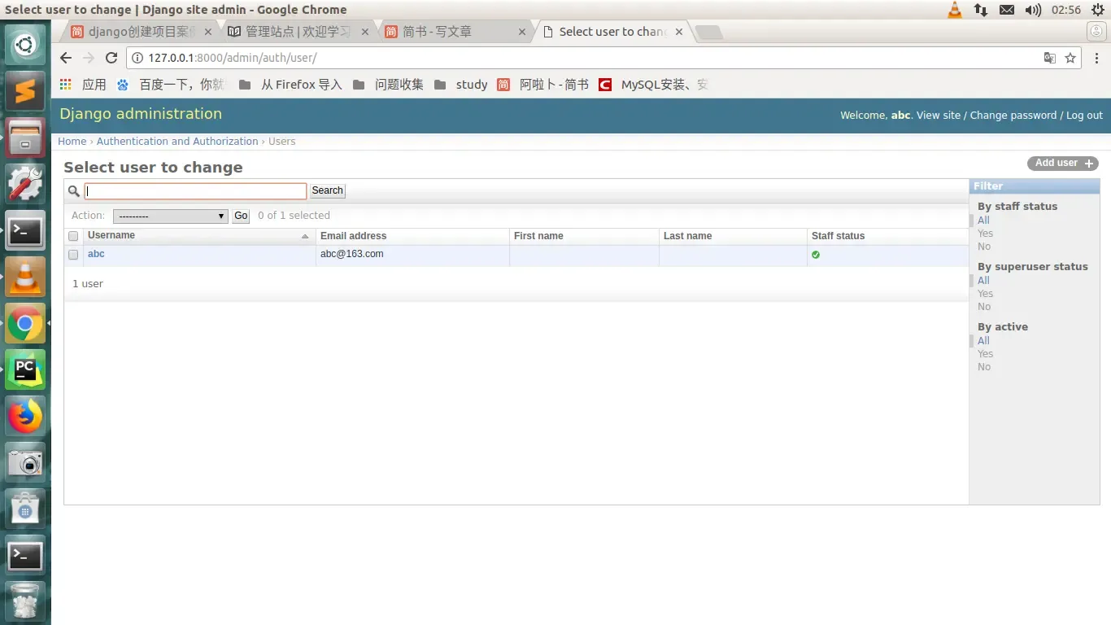Screen dimensions: 1111x625
Task: Select the 'Select user to change' tab
Action: tap(612, 32)
